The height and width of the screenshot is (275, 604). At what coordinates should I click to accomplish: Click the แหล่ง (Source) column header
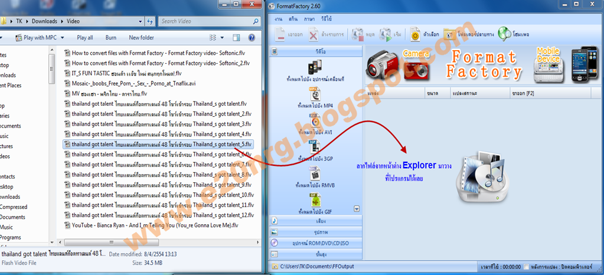click(395, 93)
